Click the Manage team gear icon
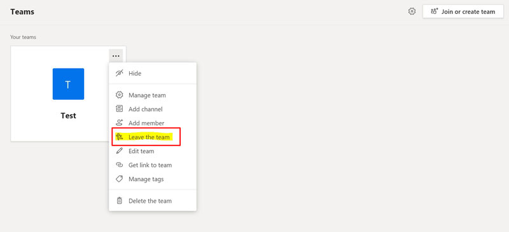Viewport: 509px width, 232px height. [x=120, y=95]
